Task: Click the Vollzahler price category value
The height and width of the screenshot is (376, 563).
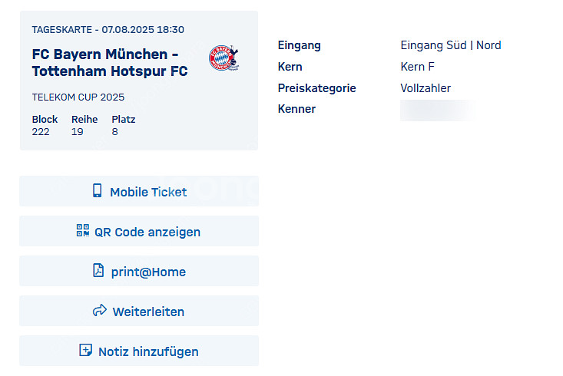Action: 426,88
